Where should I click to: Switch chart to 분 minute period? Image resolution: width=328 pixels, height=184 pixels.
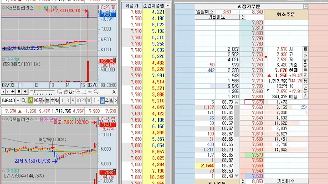coord(48,101)
